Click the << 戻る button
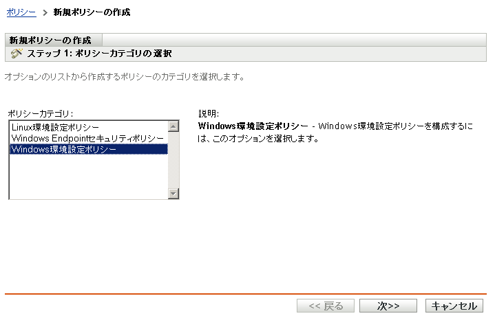The height and width of the screenshot is (318, 495). pyautogui.click(x=326, y=306)
